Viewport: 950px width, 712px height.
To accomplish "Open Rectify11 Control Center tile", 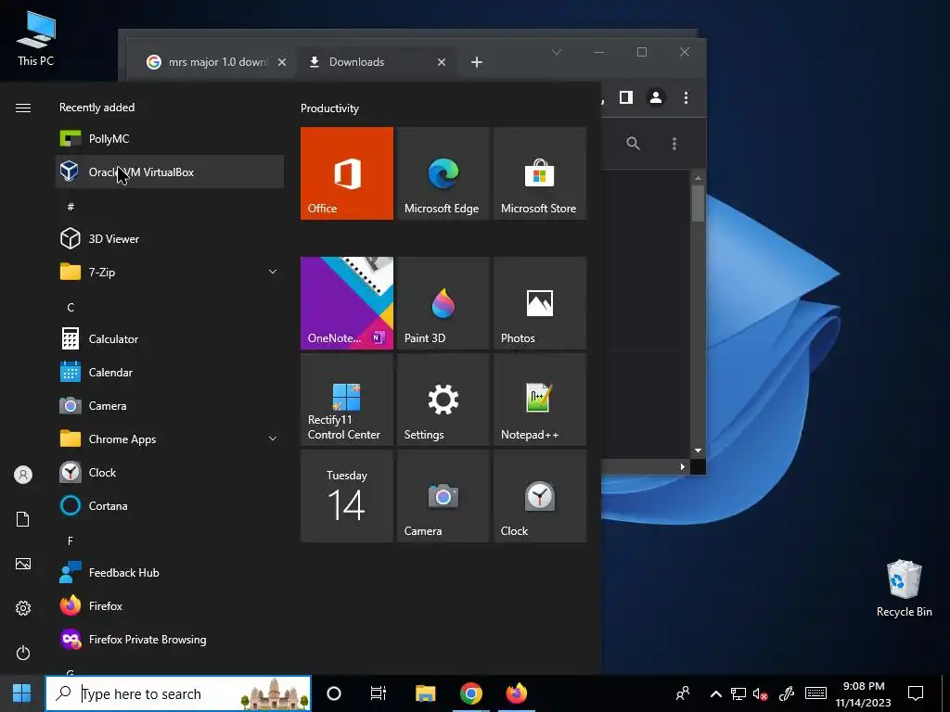I will pyautogui.click(x=347, y=400).
